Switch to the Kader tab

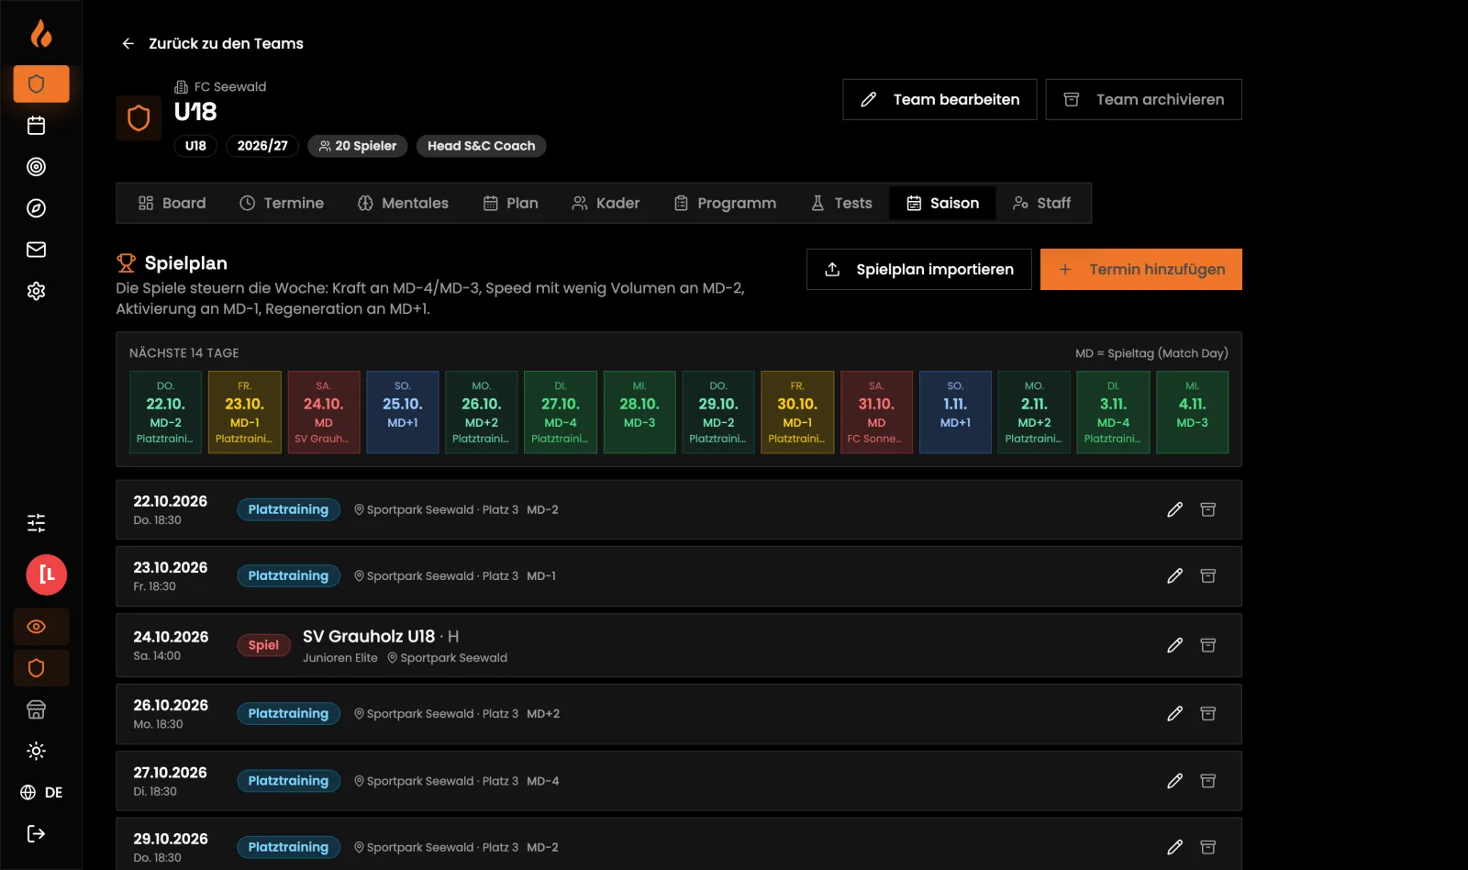pos(606,203)
